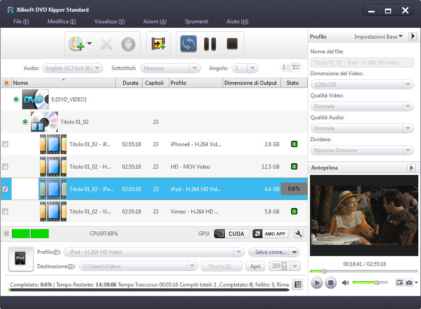Viewport: 421px width, 309px height.
Task: Open the Load DVD dropdown arrow
Action: click(90, 44)
